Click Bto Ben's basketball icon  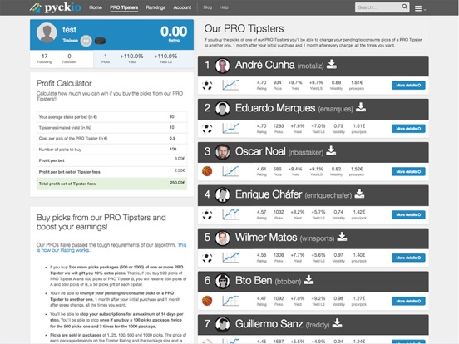207,301
